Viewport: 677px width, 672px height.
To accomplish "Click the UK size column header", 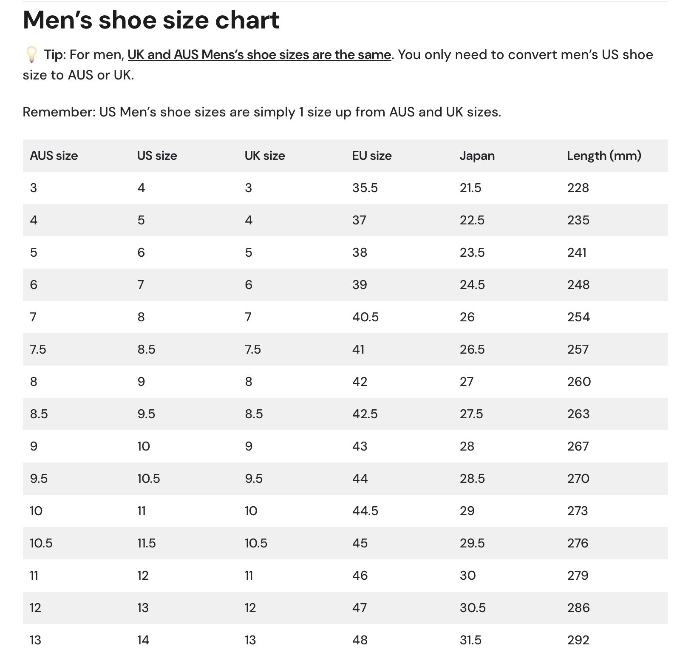I will (264, 156).
